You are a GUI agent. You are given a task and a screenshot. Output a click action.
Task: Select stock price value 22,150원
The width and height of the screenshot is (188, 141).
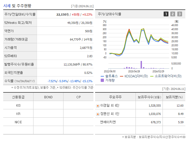(x=63, y=15)
